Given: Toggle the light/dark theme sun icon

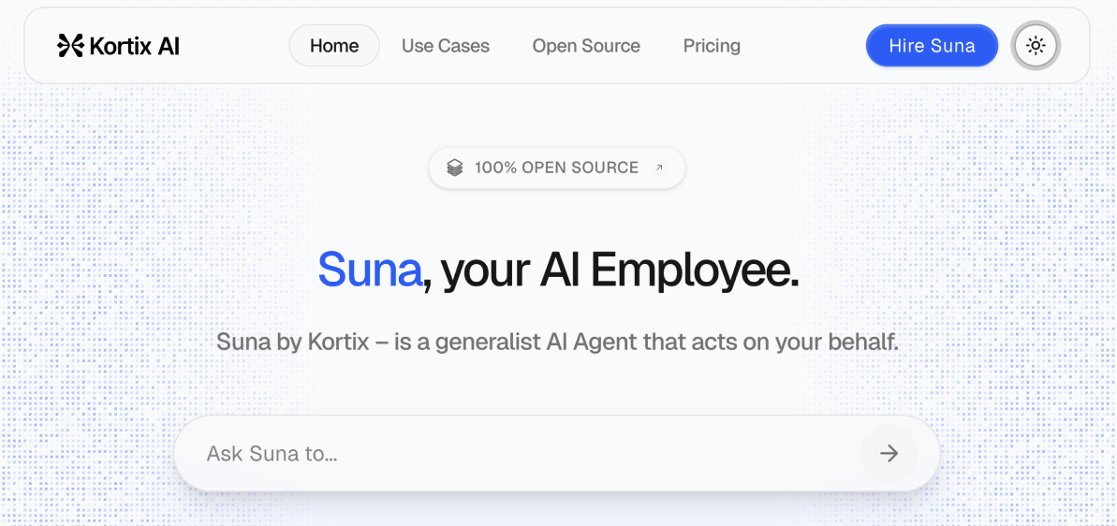Looking at the screenshot, I should (1036, 46).
